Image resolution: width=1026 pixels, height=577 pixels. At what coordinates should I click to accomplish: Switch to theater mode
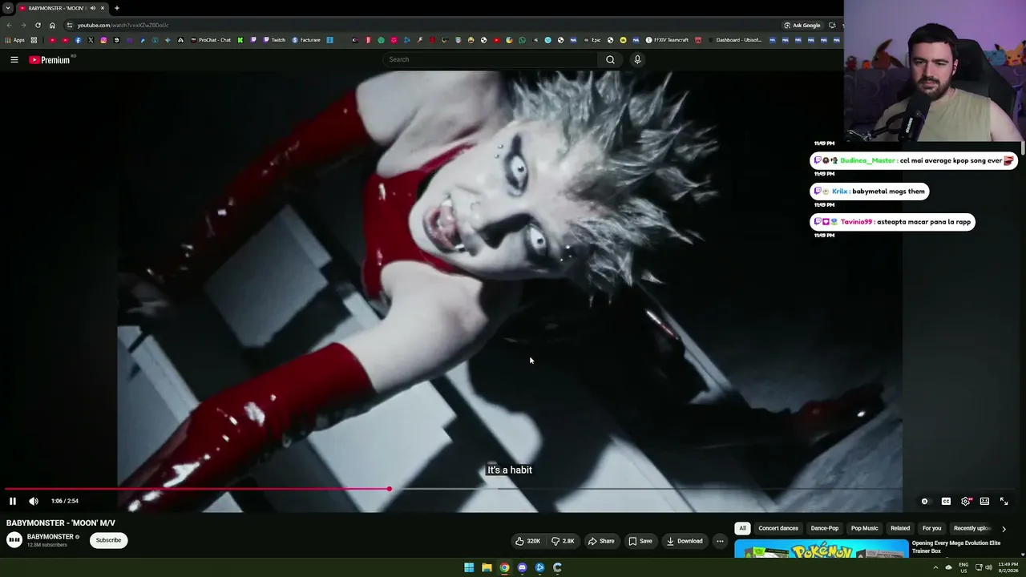[984, 501]
